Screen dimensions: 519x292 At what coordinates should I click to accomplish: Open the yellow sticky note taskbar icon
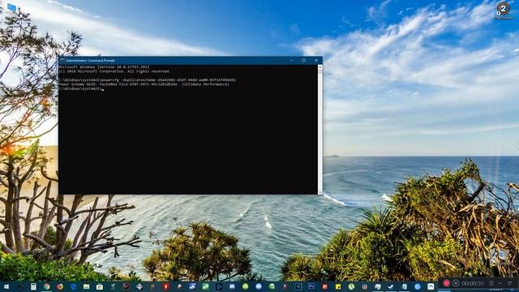[x=338, y=286]
